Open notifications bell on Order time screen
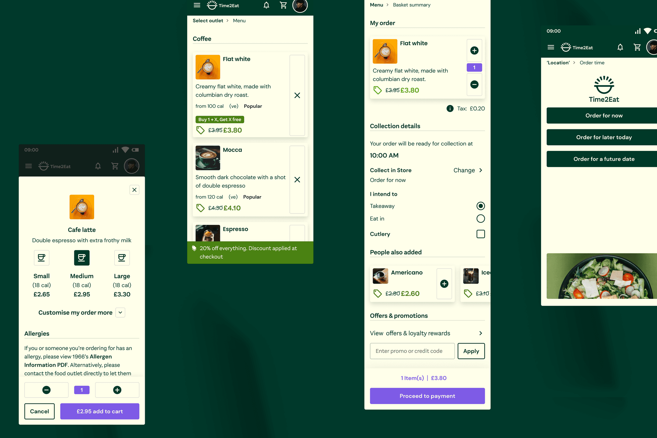Viewport: 657px width, 438px height. click(x=620, y=47)
